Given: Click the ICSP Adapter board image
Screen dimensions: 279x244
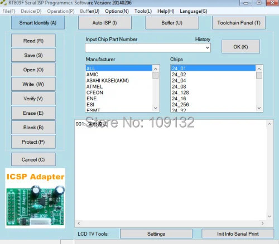Looking at the screenshot, I should tap(35, 198).
